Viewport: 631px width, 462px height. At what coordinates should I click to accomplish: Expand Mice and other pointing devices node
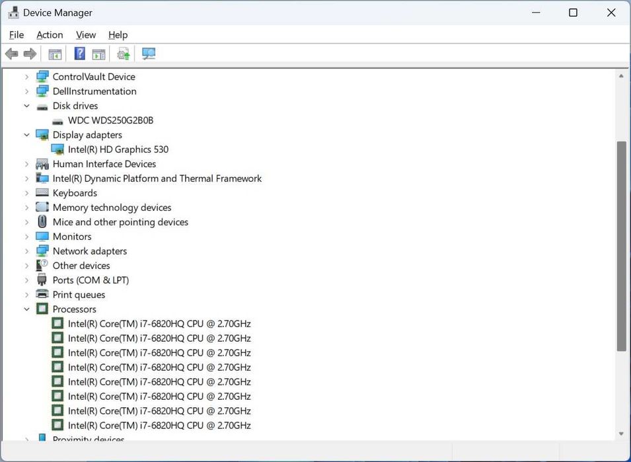26,221
